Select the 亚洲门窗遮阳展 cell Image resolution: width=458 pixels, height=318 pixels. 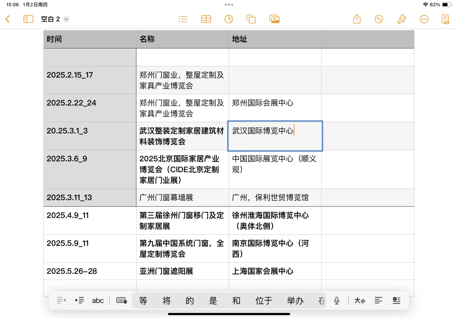[x=182, y=271]
